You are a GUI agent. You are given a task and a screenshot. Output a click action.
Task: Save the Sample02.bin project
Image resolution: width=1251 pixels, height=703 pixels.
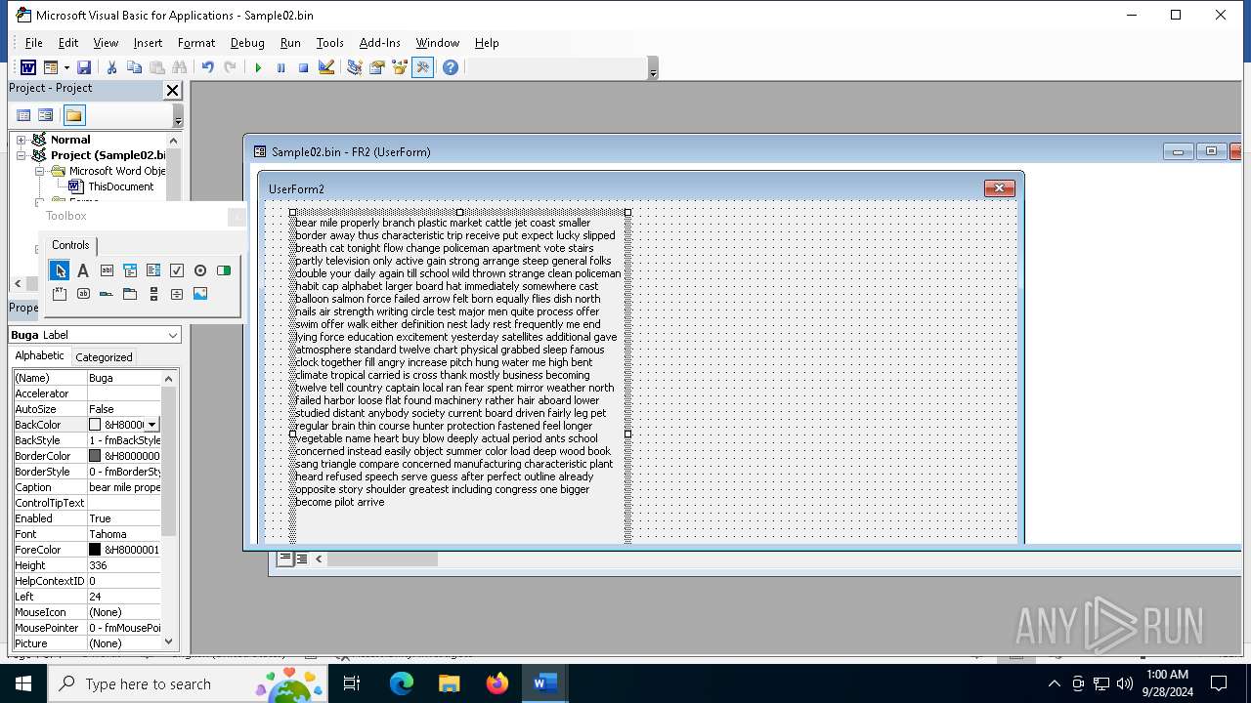[x=84, y=67]
